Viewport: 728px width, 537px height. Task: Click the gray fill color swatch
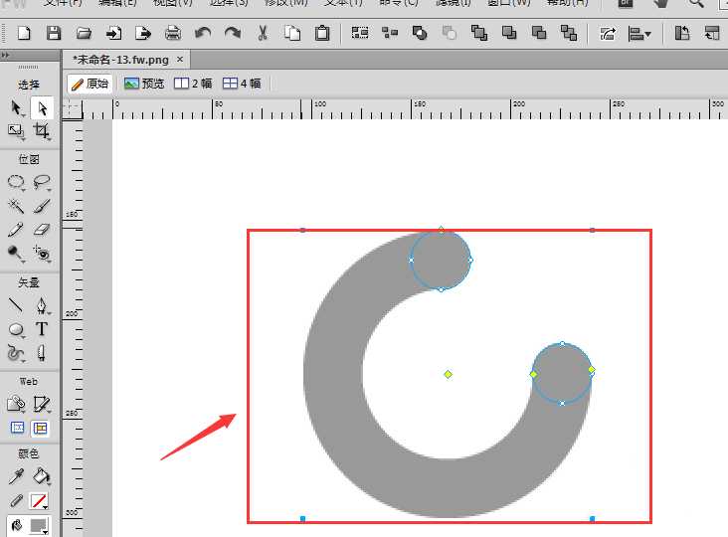40,525
